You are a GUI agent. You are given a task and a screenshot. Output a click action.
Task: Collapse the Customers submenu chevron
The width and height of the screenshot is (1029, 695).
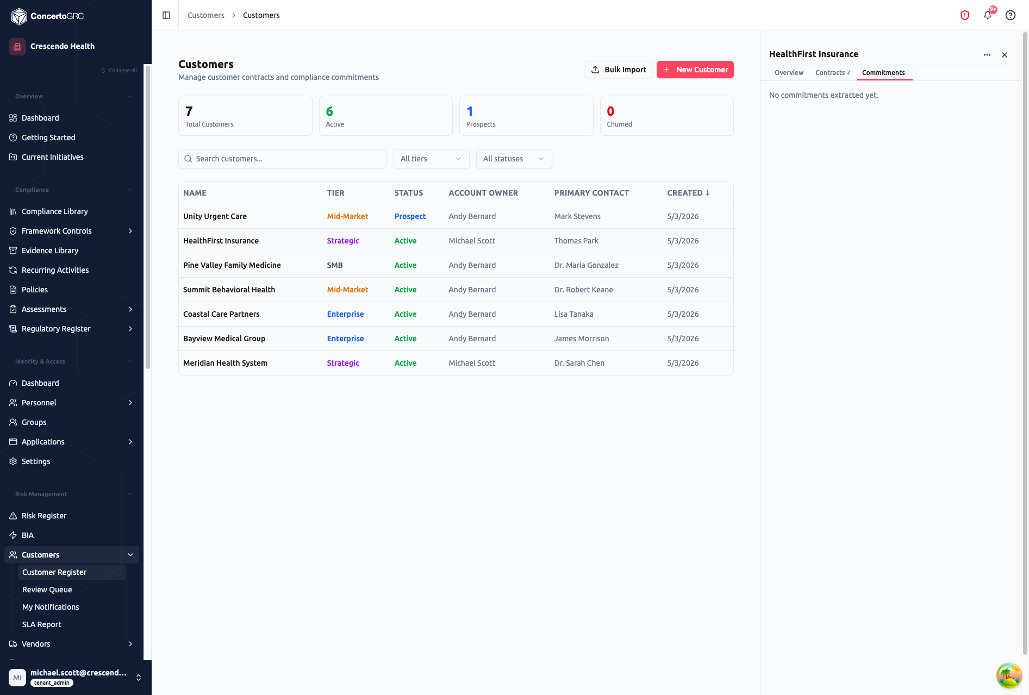click(x=130, y=555)
